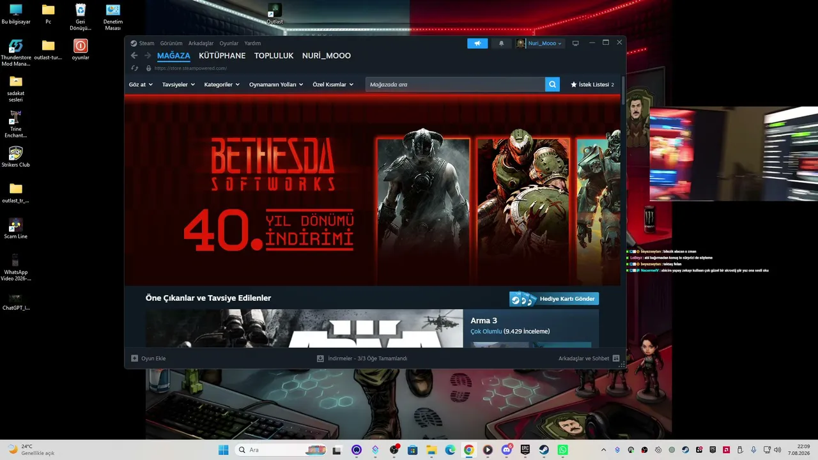Open Google Chrome from the taskbar
This screenshot has width=818, height=460.
pyautogui.click(x=469, y=450)
